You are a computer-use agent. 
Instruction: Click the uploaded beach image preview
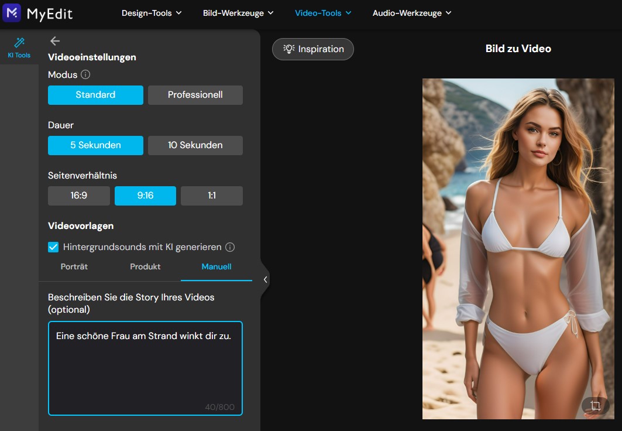point(518,249)
